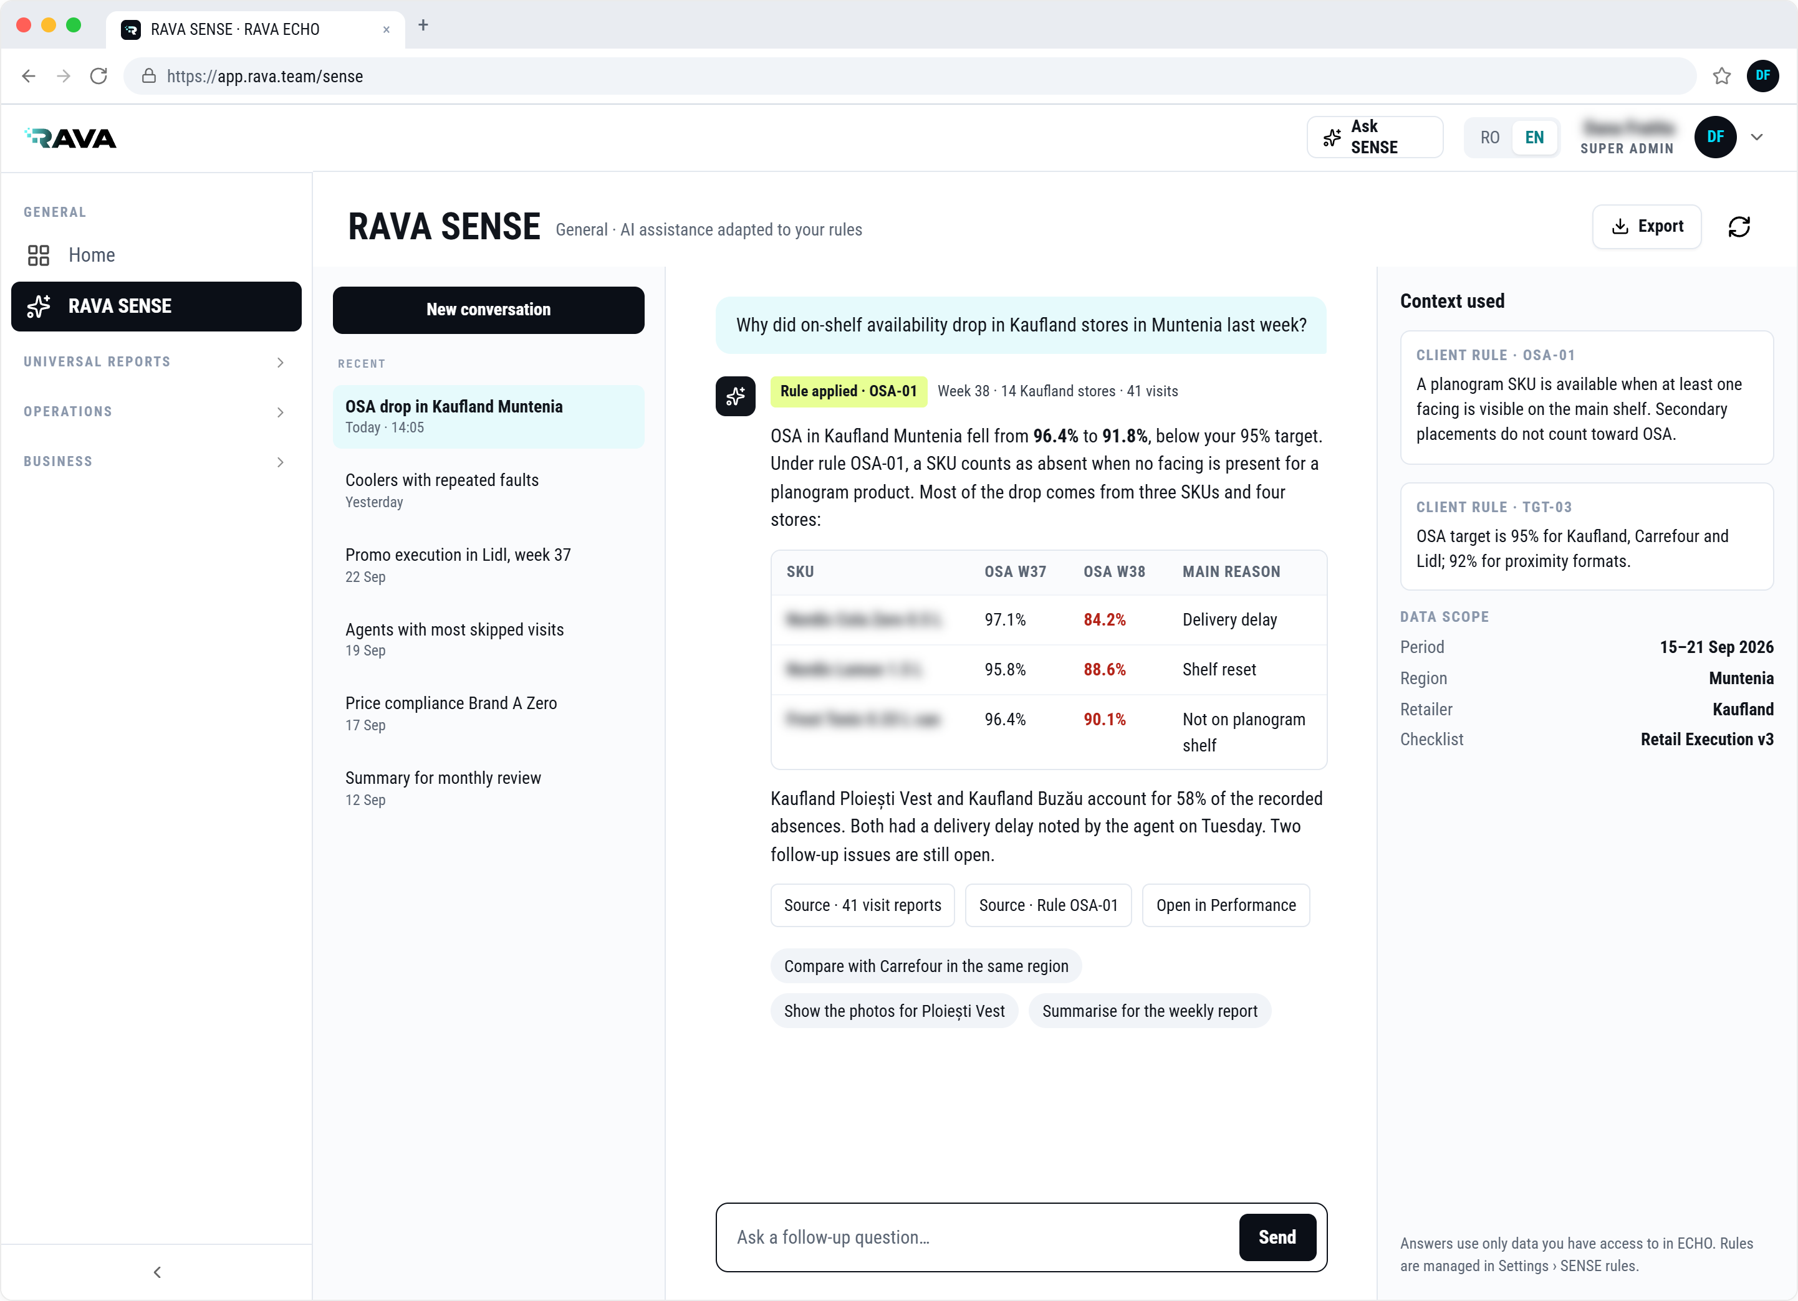Select Summarise for the weekly report suggestion
This screenshot has height=1301, width=1798.
[x=1150, y=1012]
